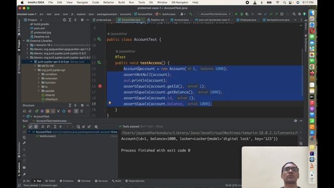Open the Navigate menu
Viewport: 334px width, 188px height.
[x=82, y=2]
